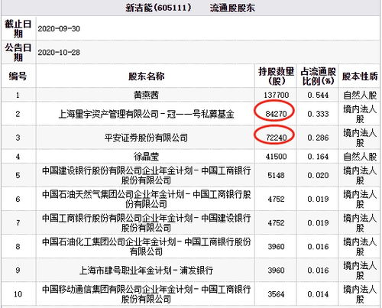
Task: Click the 0.016 ratio in row 9
Action: click(x=318, y=271)
